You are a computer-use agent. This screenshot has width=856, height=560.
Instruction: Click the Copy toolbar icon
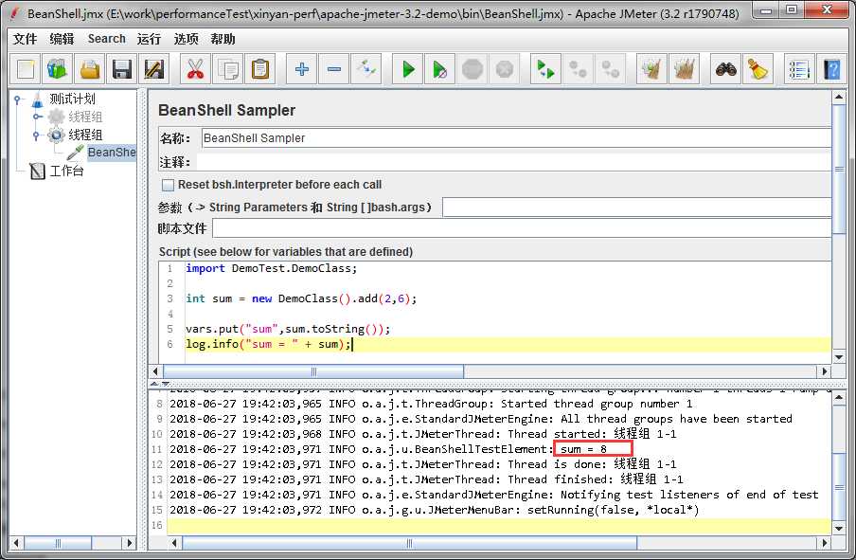227,69
